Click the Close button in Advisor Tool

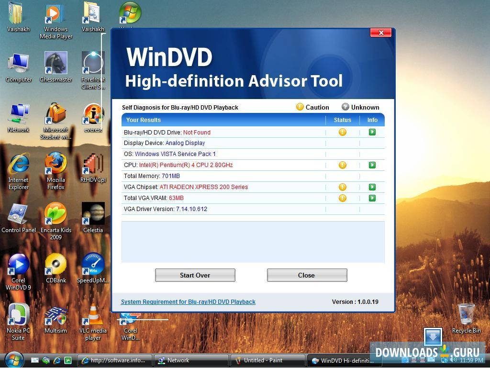307,275
